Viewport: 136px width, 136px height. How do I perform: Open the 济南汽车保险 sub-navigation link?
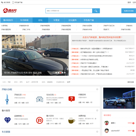[x=126, y=29]
